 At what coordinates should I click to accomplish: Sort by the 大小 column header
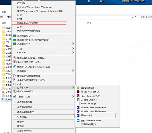pyautogui.click(x=89, y=23)
